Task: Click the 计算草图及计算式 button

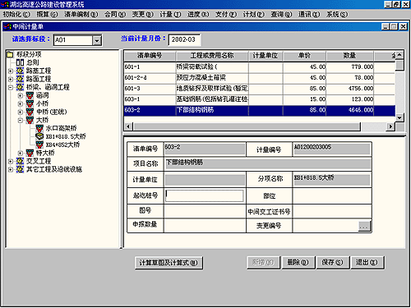Action: pos(169,263)
